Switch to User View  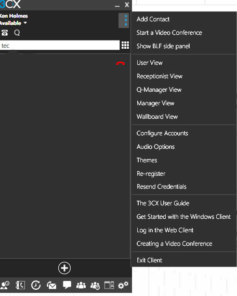click(x=150, y=63)
